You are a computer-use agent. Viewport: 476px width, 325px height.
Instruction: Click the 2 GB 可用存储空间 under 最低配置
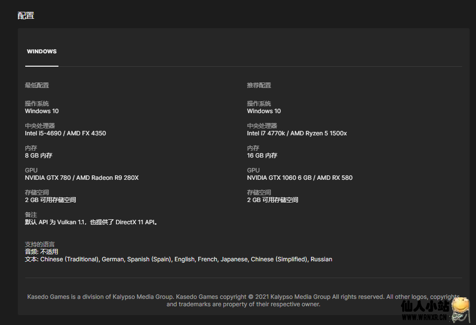click(51, 200)
